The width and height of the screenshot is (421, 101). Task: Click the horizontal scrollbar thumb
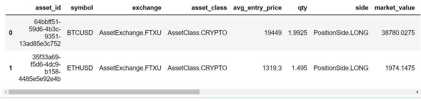pos(104,92)
